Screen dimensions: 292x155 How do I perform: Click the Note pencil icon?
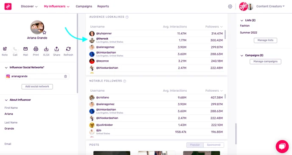(x=5, y=49)
